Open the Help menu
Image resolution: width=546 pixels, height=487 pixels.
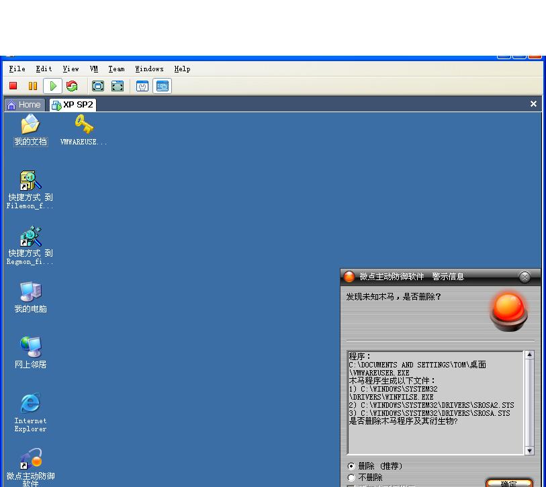(x=182, y=69)
